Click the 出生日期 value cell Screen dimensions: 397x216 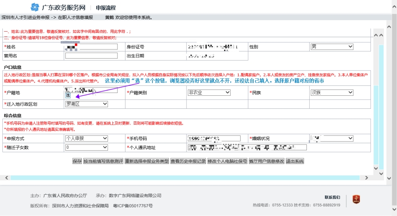pyautogui.click(x=217, y=56)
